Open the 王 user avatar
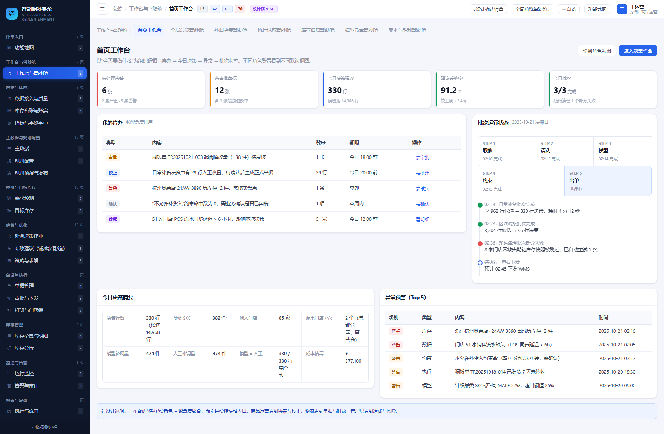The image size is (664, 434). coord(622,9)
